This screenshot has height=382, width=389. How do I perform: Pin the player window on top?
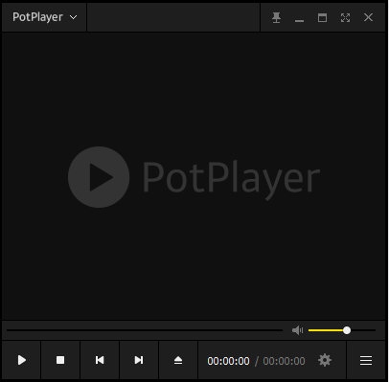276,17
